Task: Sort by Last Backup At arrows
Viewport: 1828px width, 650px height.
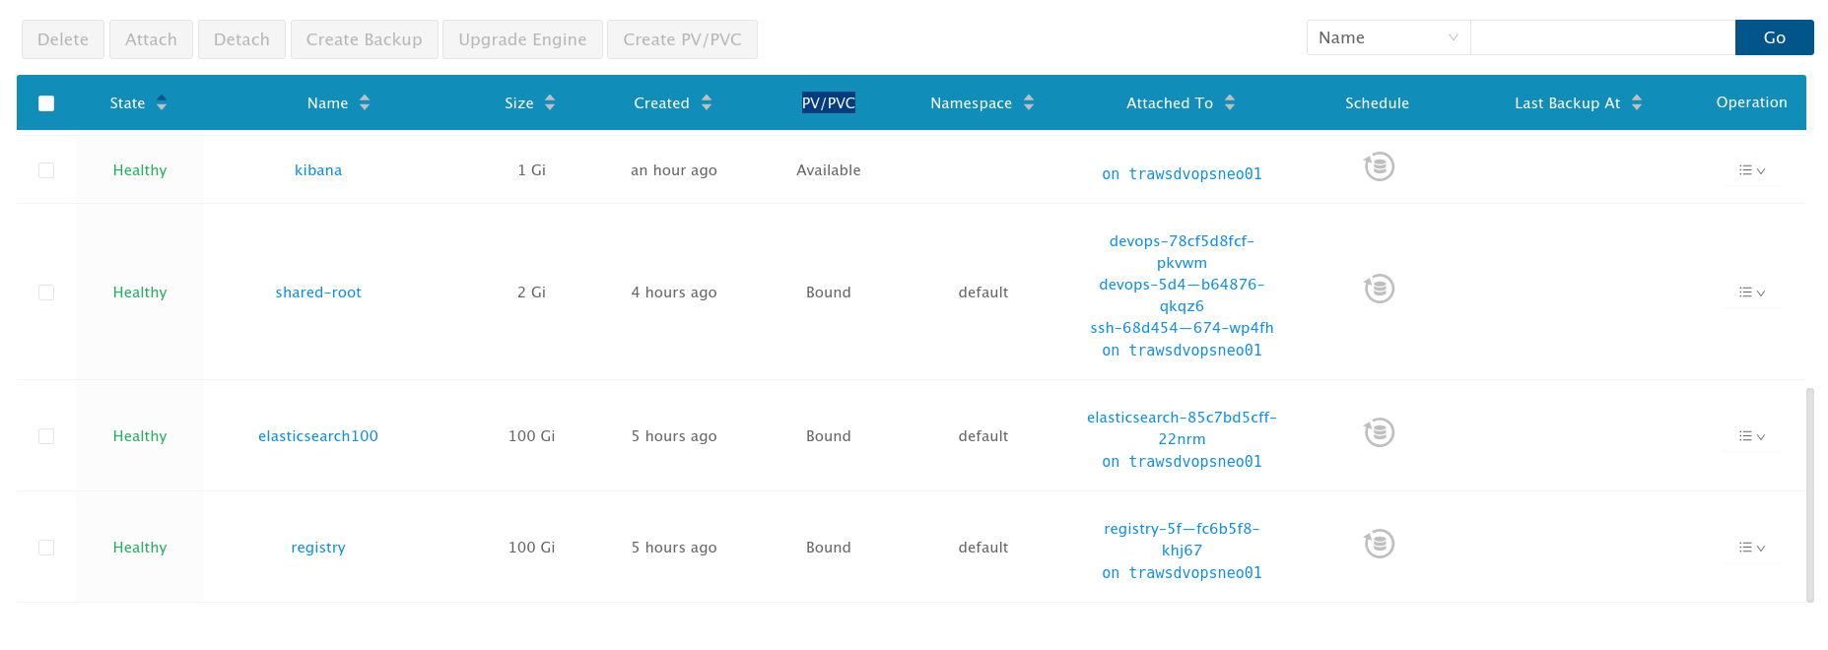Action: [1637, 102]
